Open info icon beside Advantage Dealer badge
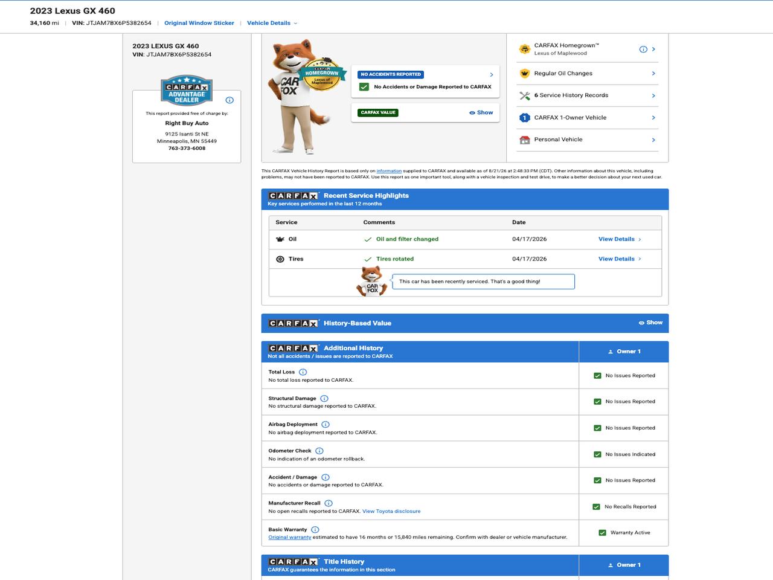 [x=229, y=100]
